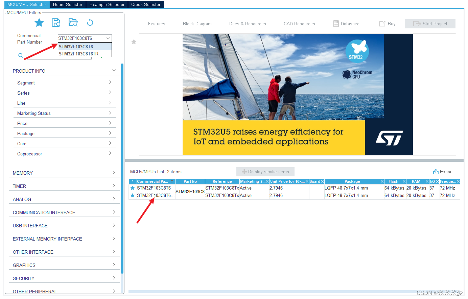Open the Docs & Resources tab
This screenshot has width=468, height=299.
point(248,24)
